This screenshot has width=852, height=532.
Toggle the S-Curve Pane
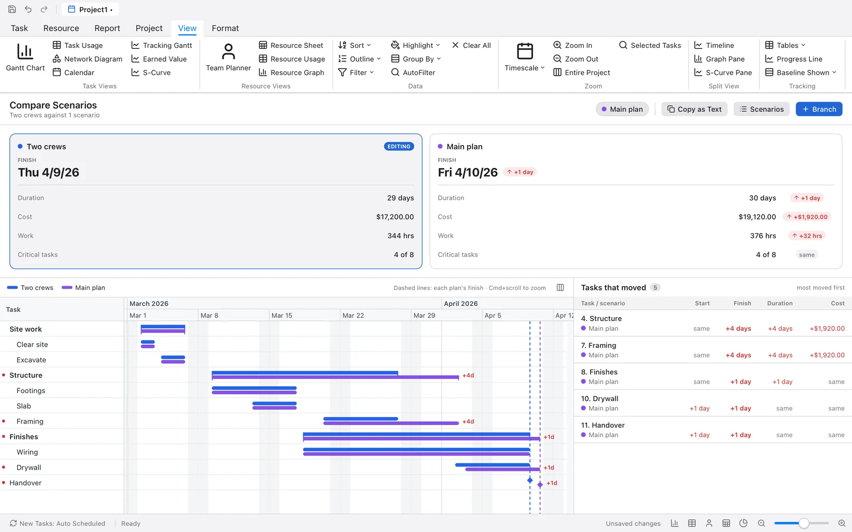pyautogui.click(x=723, y=72)
